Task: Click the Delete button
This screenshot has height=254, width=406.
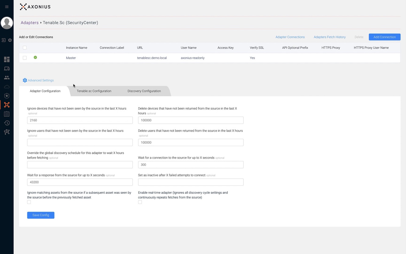Action: [x=359, y=37]
